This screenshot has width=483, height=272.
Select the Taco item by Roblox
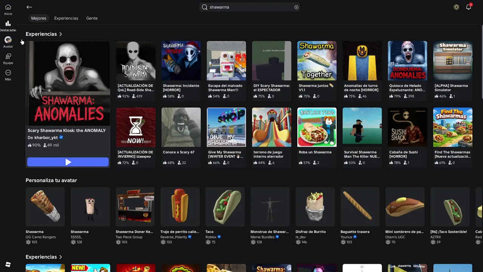pos(225,207)
